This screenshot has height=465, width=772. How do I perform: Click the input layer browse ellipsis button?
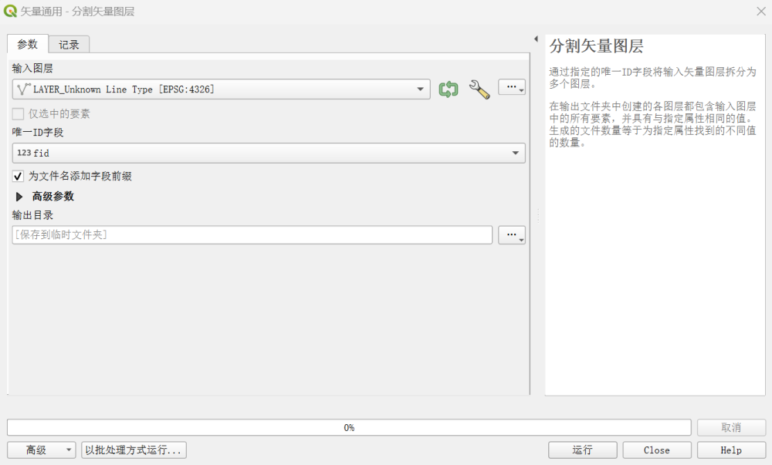(x=512, y=87)
